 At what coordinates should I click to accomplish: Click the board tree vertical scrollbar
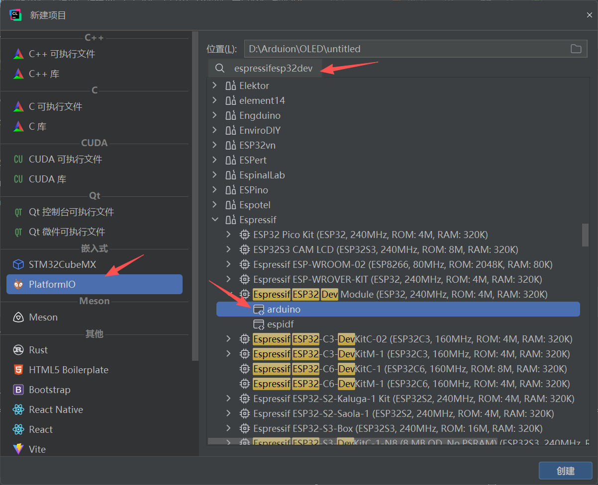point(585,235)
